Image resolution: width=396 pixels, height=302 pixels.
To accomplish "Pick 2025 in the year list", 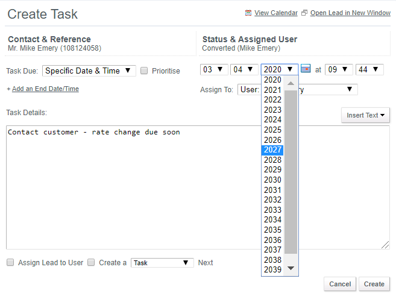I will (x=272, y=130).
